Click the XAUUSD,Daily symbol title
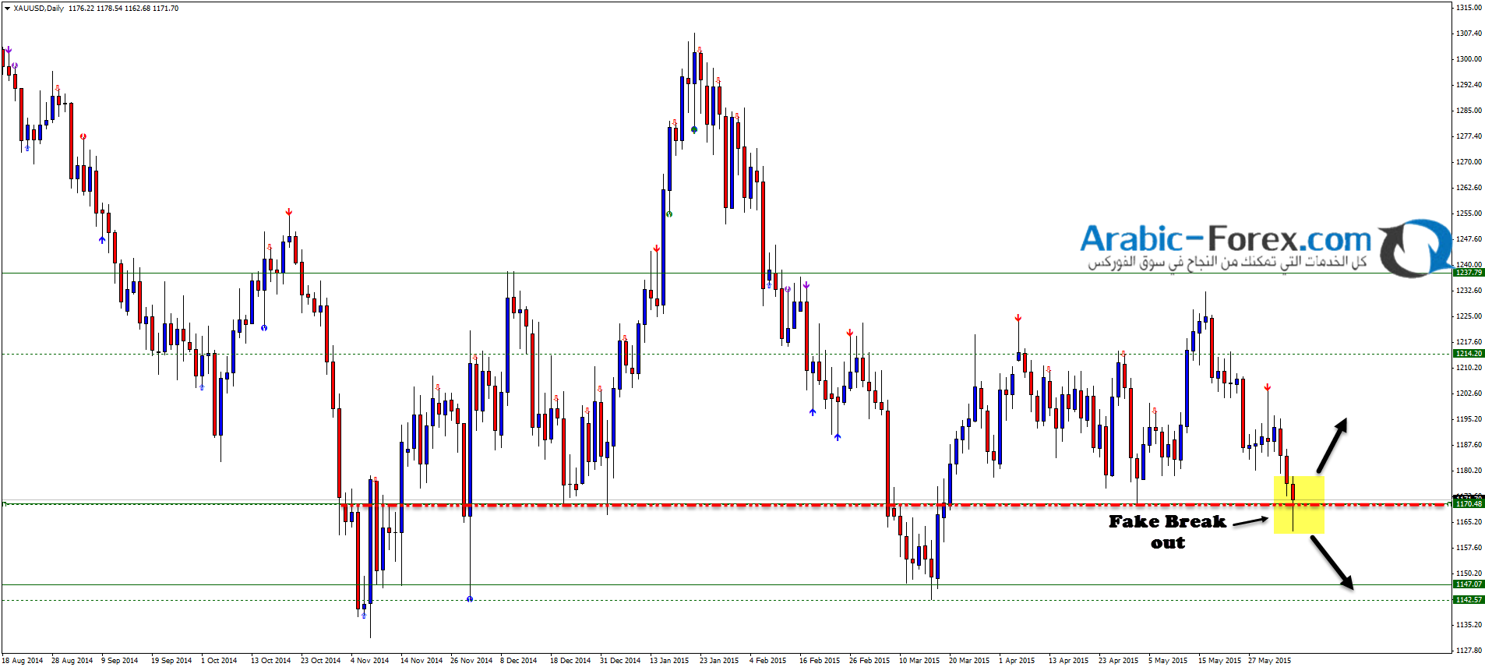The image size is (1485, 667). 38,9
